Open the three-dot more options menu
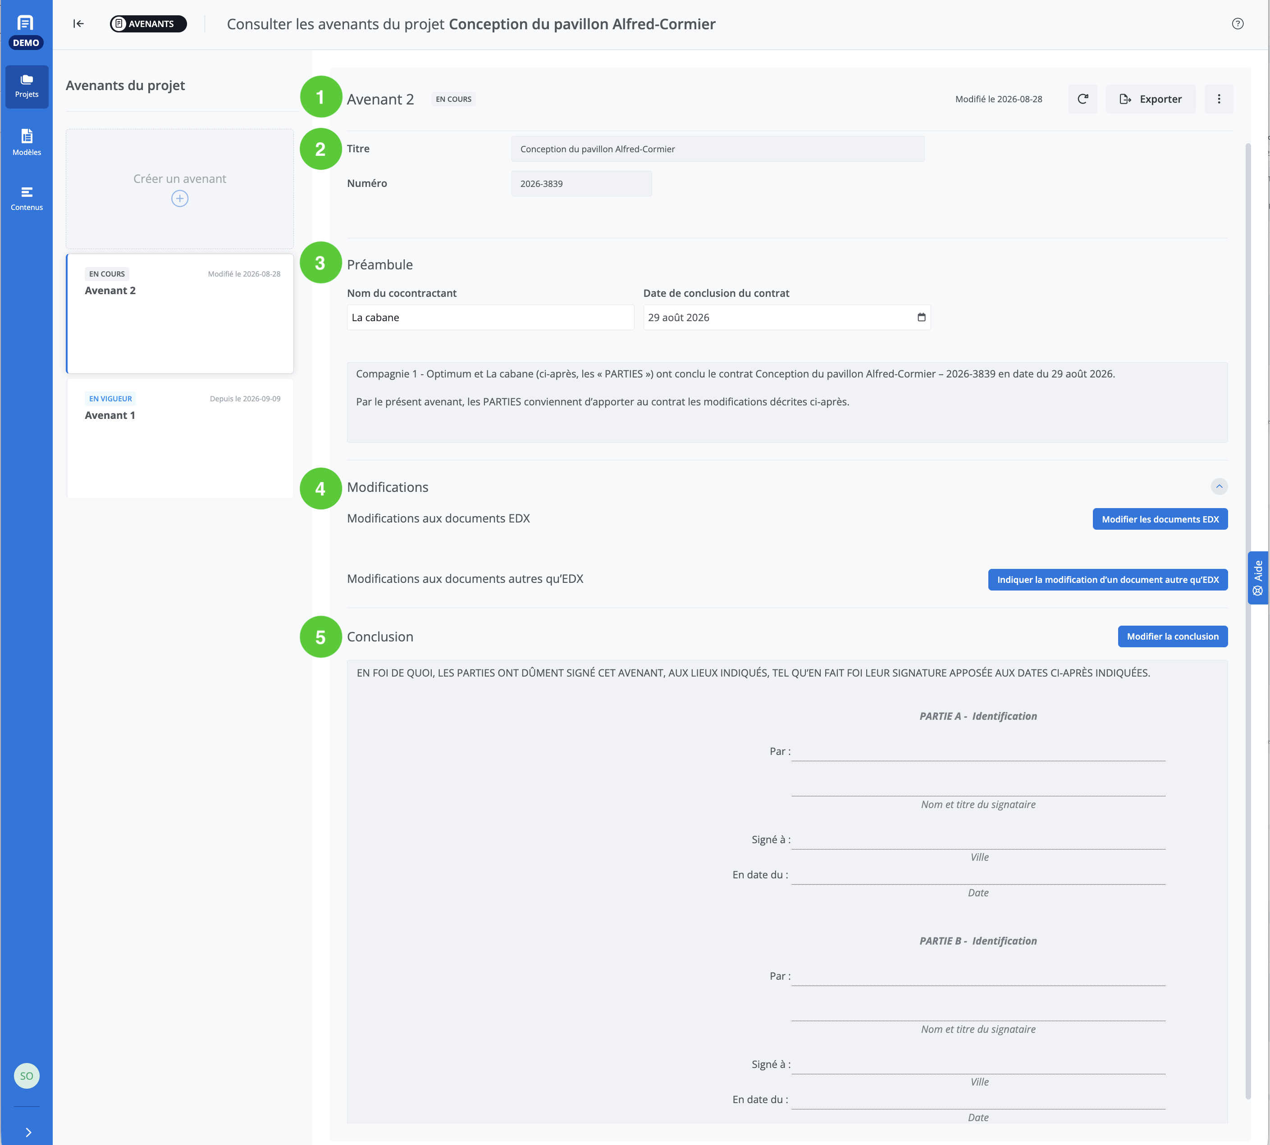Screen dimensions: 1270x1145 [x=1218, y=99]
